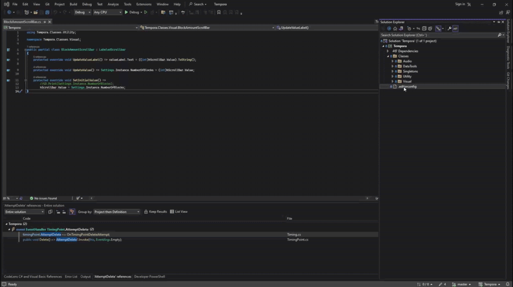Expand the Audio folder in Solution Explorer
Image resolution: width=513 pixels, height=287 pixels.
click(392, 61)
